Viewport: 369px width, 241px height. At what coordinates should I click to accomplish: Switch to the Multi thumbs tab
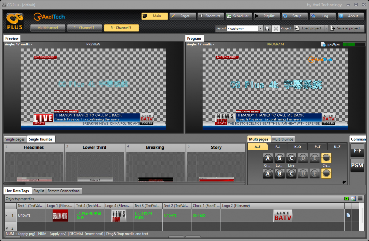coord(283,139)
